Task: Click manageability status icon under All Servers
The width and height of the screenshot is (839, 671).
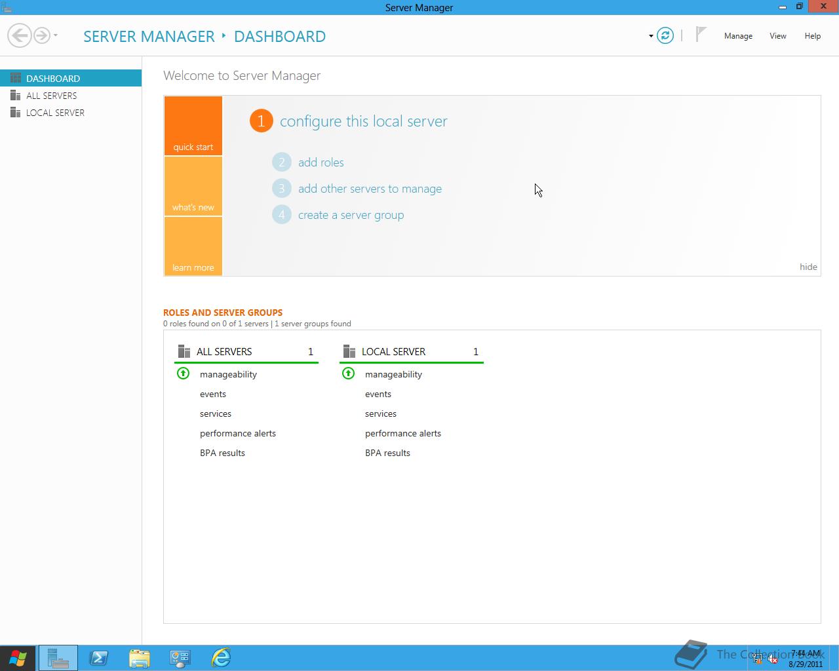Action: [x=184, y=374]
